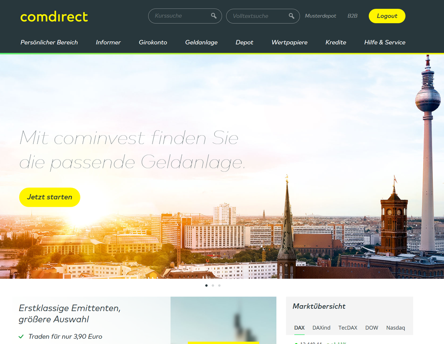The height and width of the screenshot is (344, 444).
Task: Click the comdirect logo
Action: pos(54,17)
